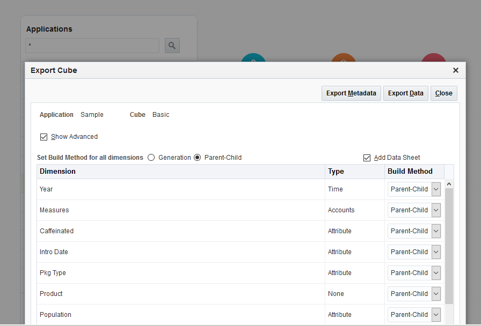Click the Accounts type cell
This screenshot has width=481, height=326.
point(355,210)
